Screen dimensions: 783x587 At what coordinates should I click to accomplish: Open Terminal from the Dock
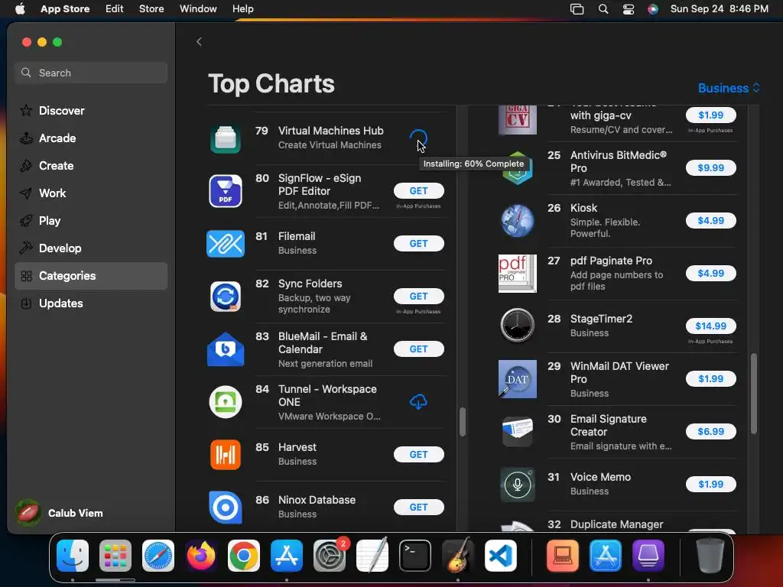point(415,556)
